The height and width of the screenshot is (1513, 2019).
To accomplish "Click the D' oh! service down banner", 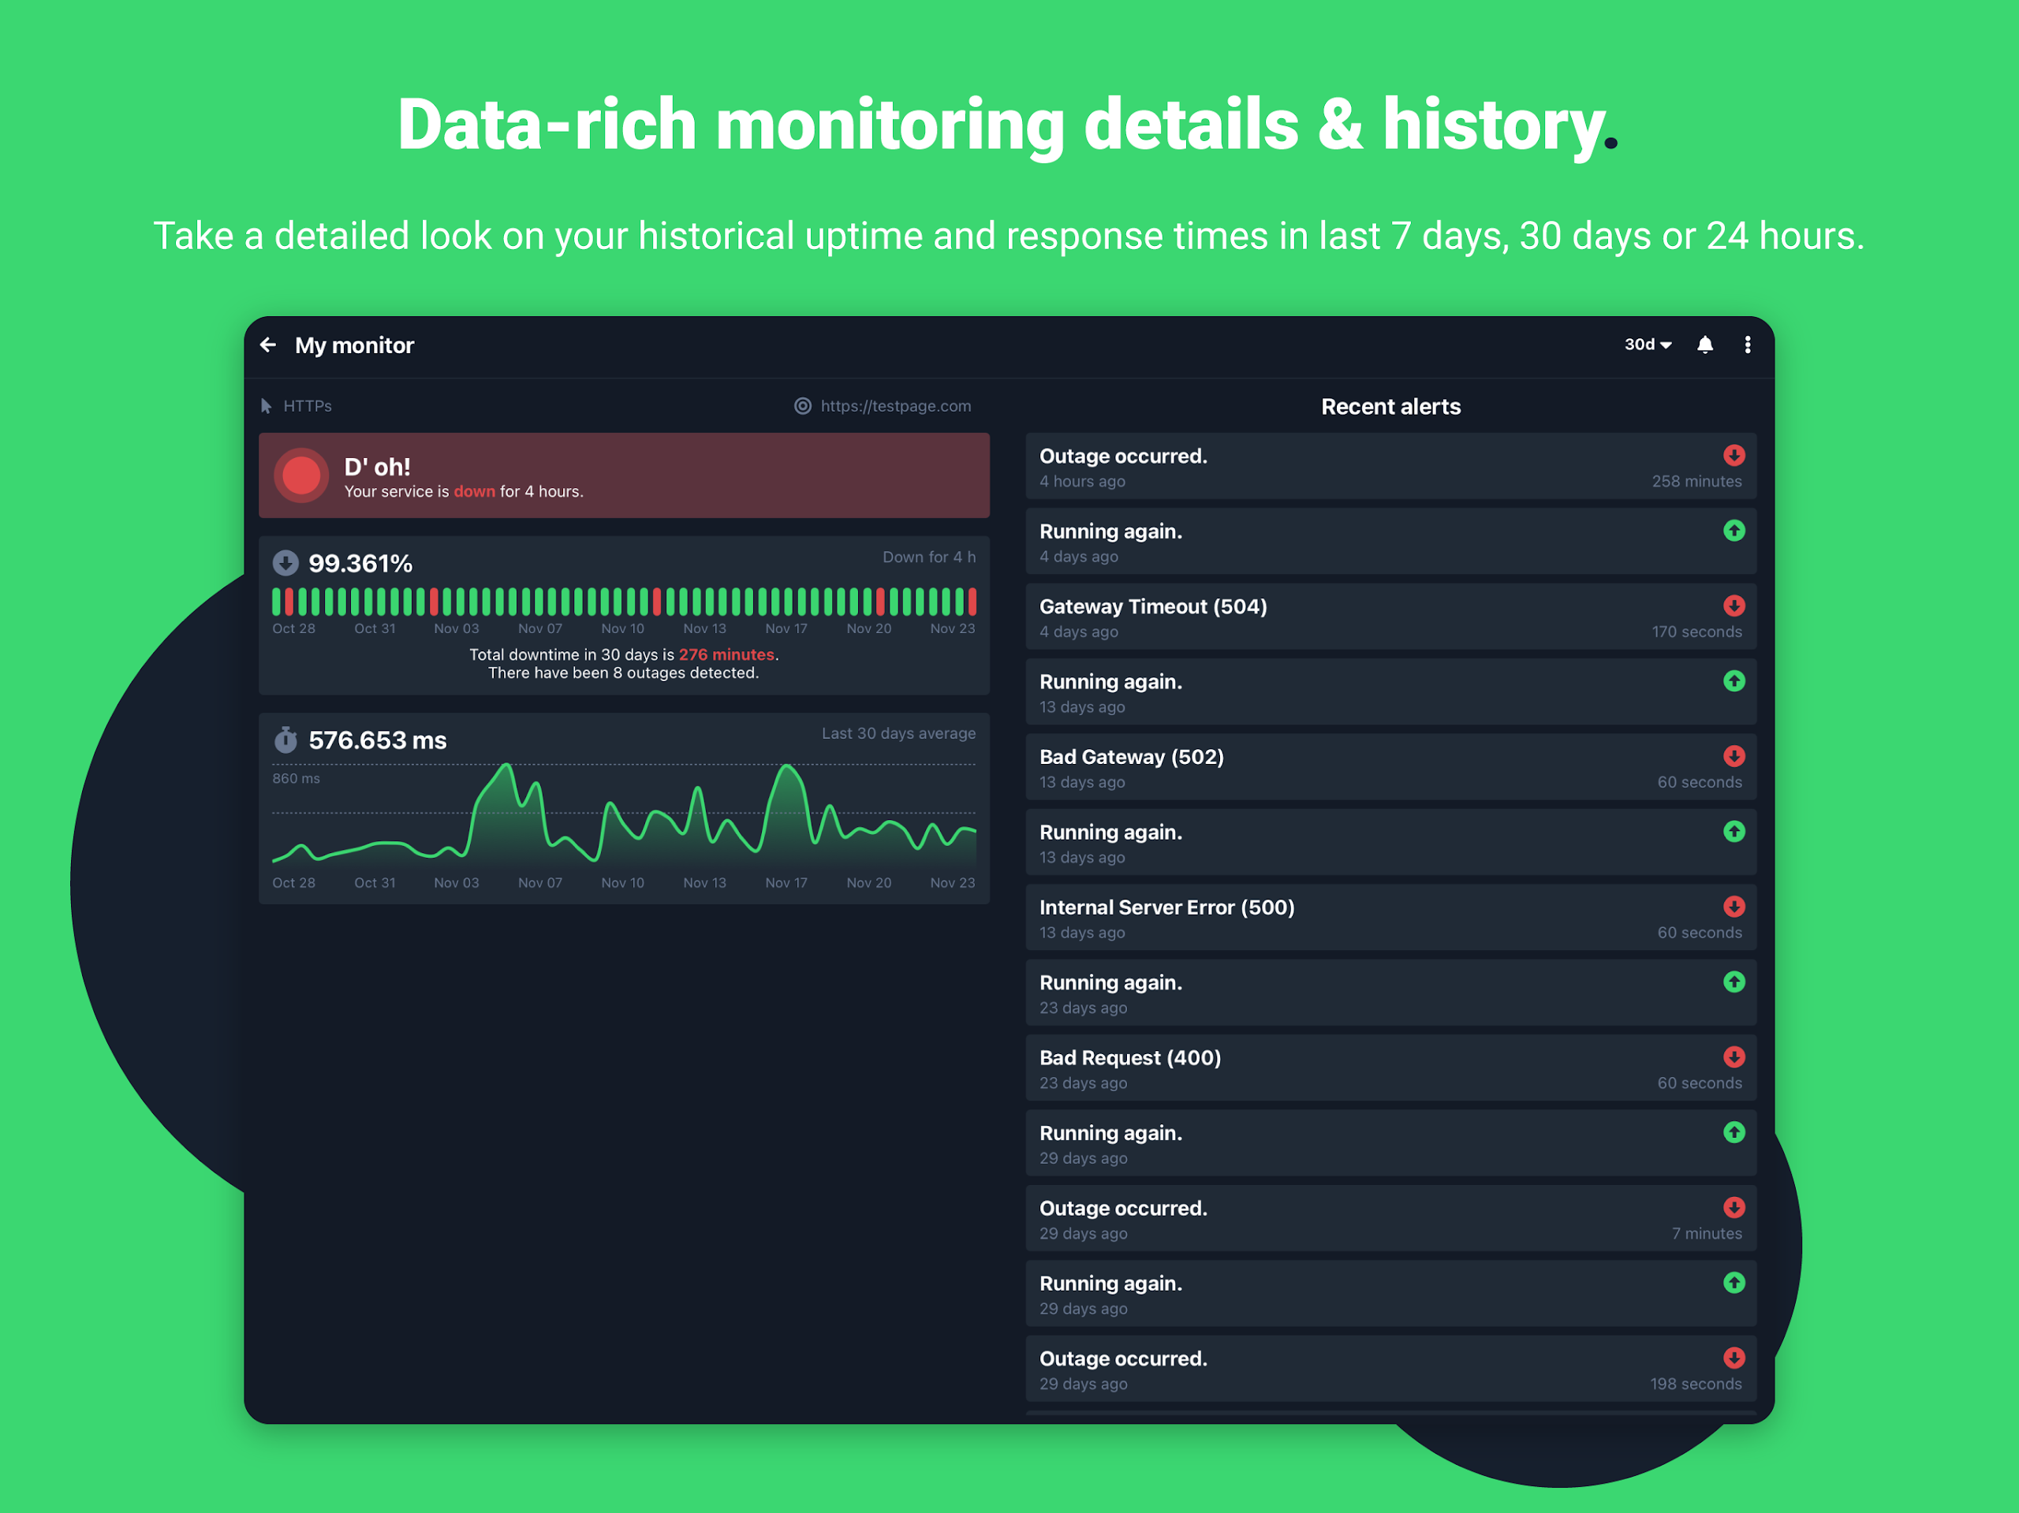I will tap(623, 475).
